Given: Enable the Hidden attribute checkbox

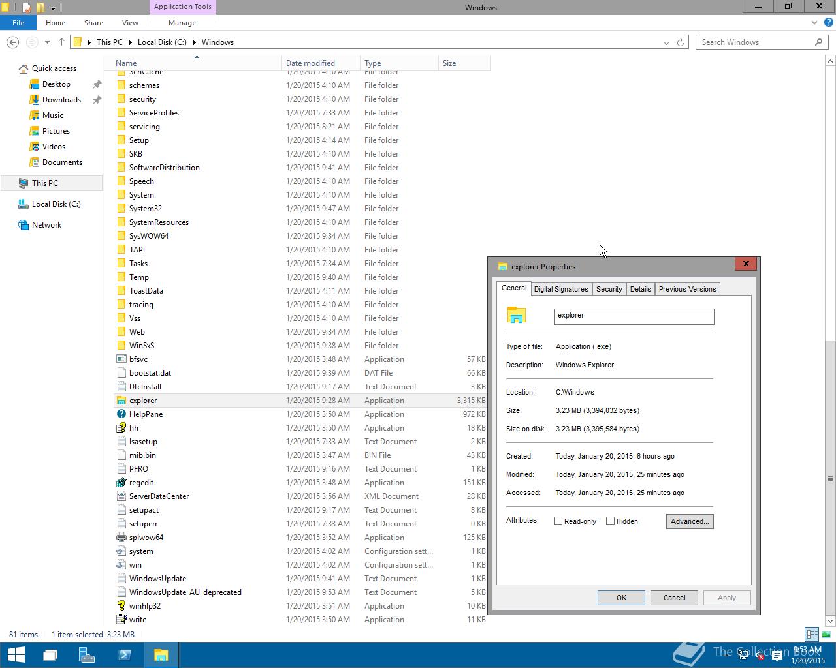Looking at the screenshot, I should (611, 521).
